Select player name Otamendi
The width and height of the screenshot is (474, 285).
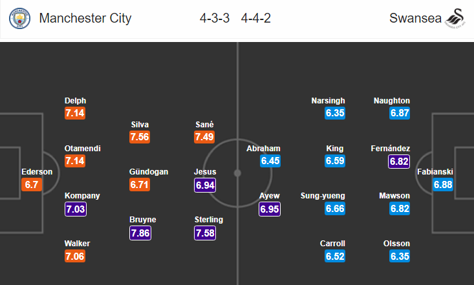tap(83, 149)
